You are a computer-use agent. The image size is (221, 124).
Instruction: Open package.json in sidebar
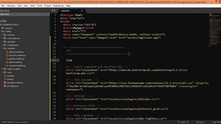tap(13, 86)
